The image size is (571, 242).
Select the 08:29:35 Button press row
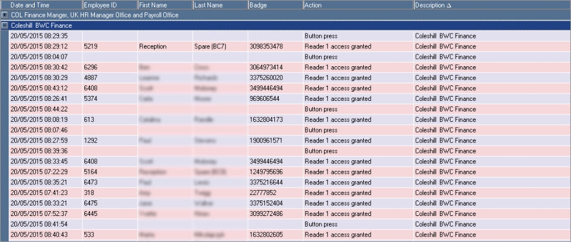[290, 36]
